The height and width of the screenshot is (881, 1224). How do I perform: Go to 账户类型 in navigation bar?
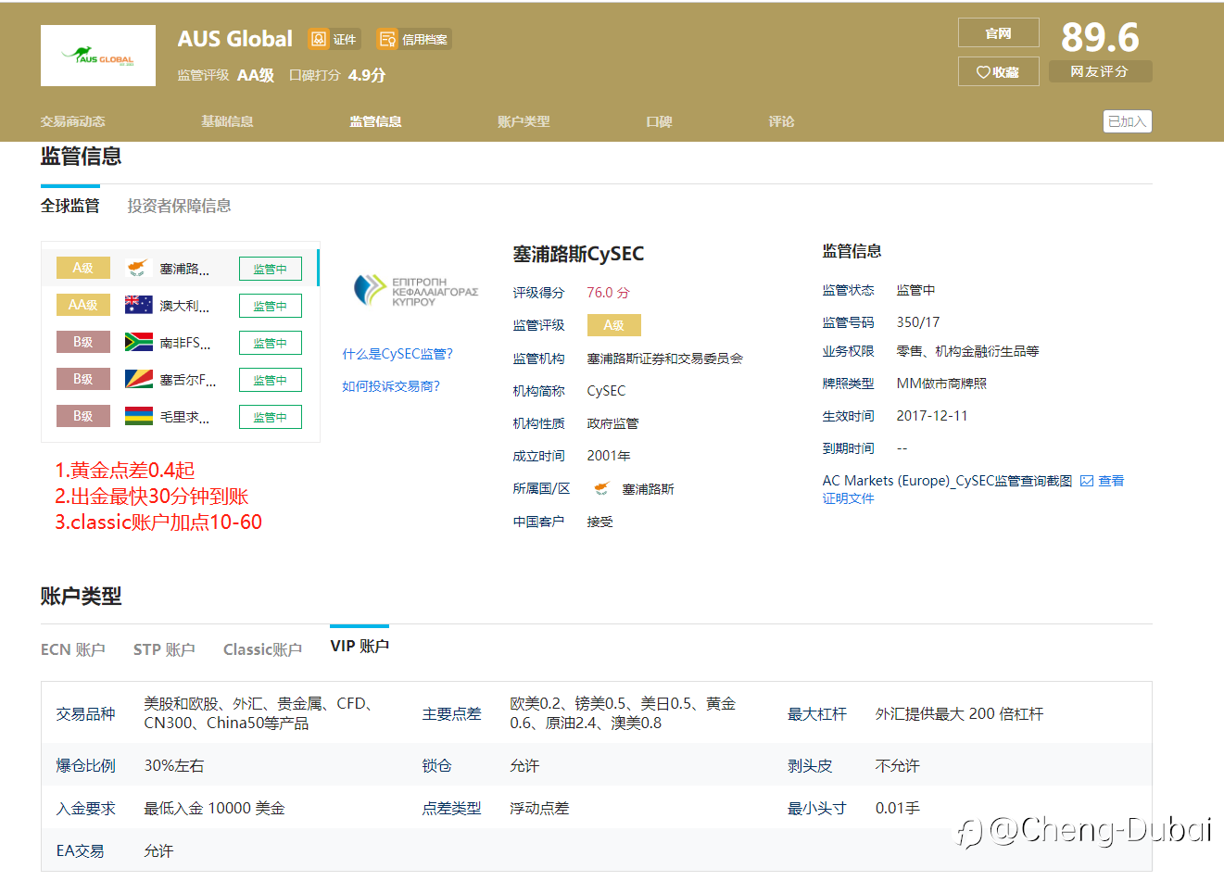524,121
